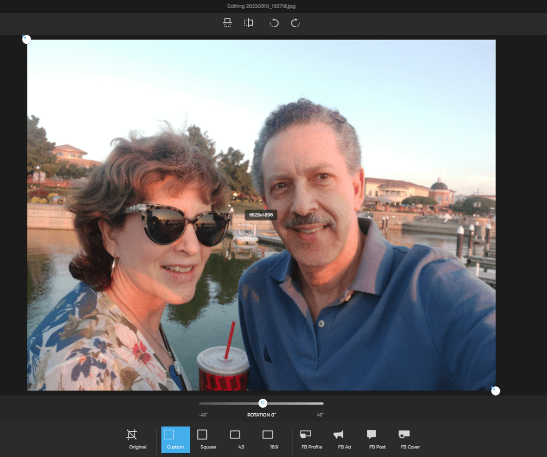Rotate the photo clockwise

pos(295,23)
